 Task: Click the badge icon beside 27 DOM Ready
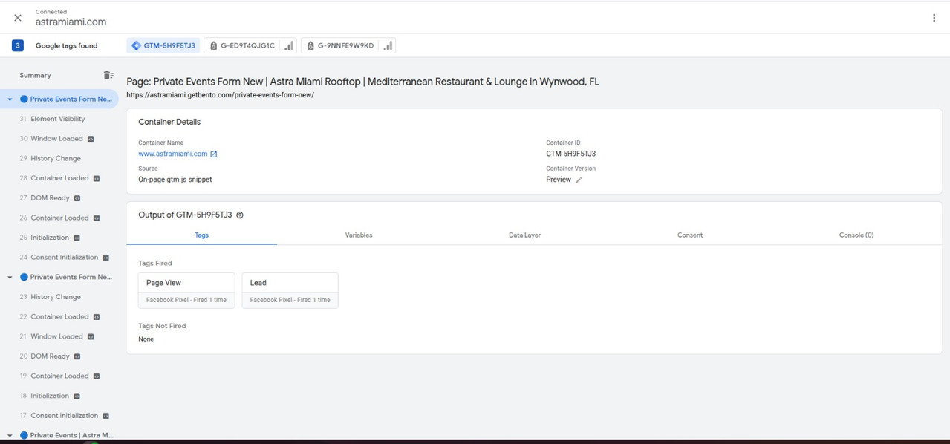77,198
